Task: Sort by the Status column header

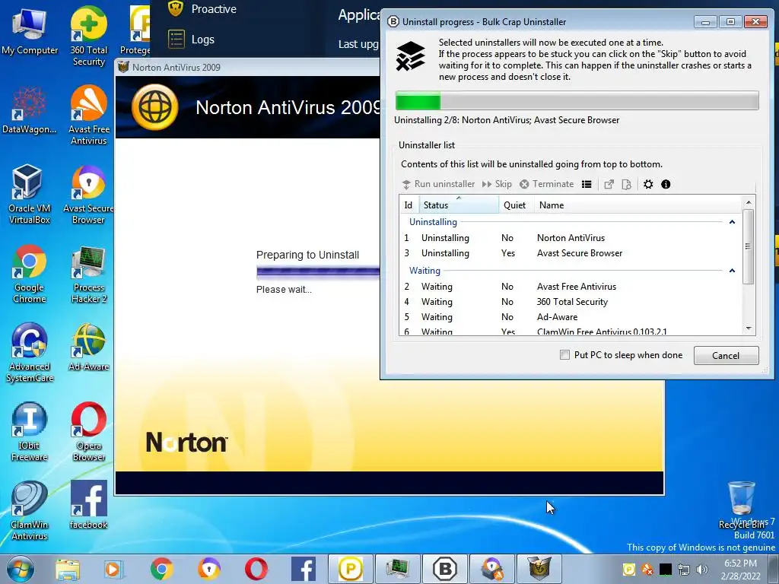Action: pos(459,205)
